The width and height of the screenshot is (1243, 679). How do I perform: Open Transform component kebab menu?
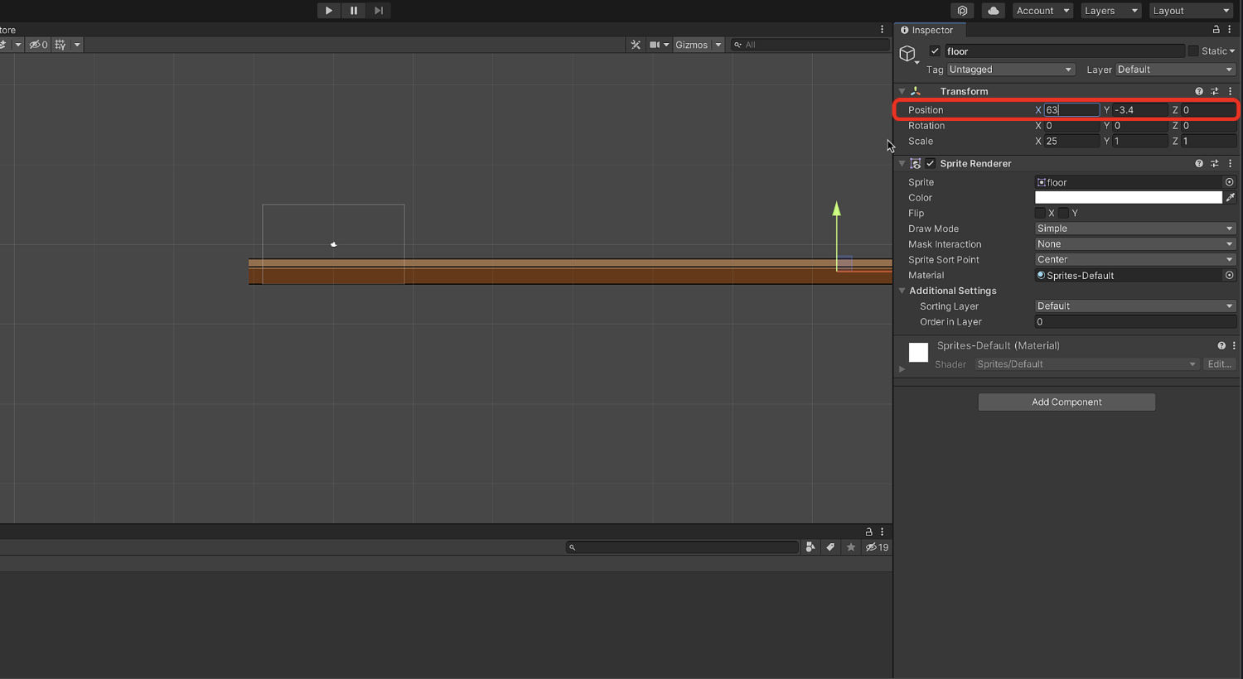click(x=1231, y=91)
